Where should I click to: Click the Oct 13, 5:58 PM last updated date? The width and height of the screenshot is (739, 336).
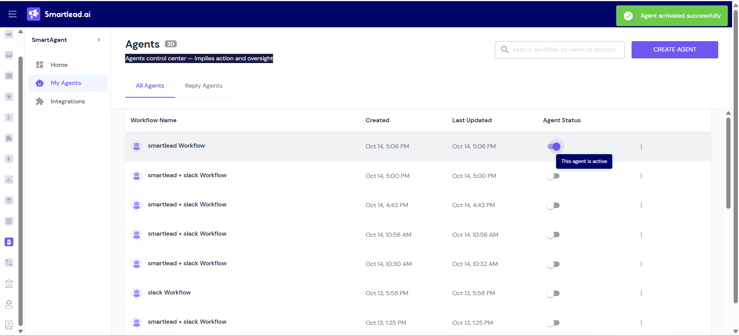coord(474,293)
